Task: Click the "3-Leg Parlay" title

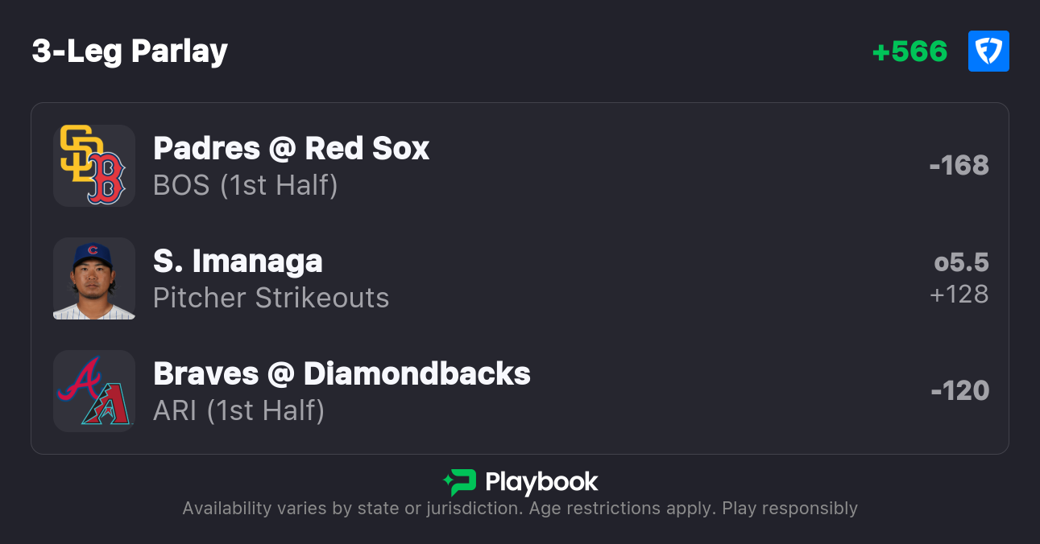Action: point(130,52)
